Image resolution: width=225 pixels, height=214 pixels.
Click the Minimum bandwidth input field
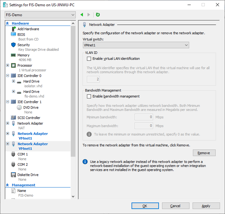point(144,117)
